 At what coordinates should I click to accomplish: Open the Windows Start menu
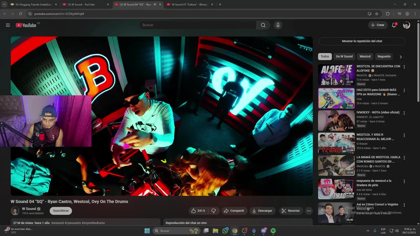tap(147, 231)
